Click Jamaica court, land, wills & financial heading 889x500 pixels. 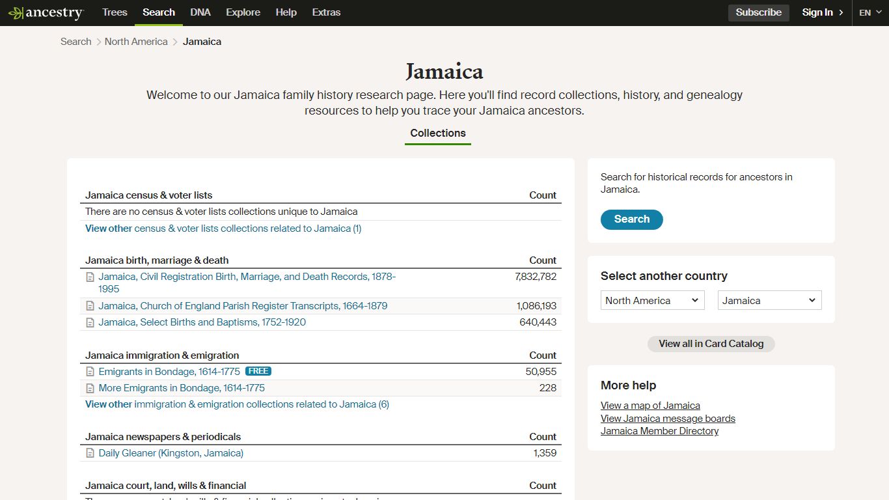tap(166, 486)
